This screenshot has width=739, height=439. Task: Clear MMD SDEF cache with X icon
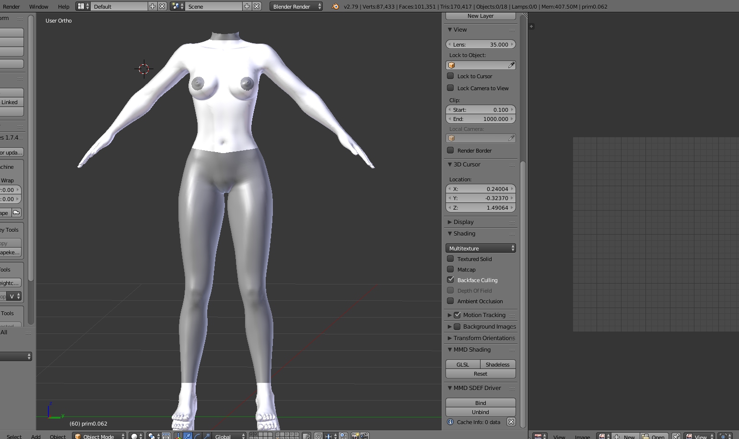511,422
